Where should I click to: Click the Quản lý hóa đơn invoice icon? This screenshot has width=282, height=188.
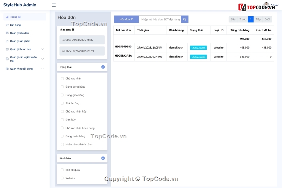[x=7, y=33]
